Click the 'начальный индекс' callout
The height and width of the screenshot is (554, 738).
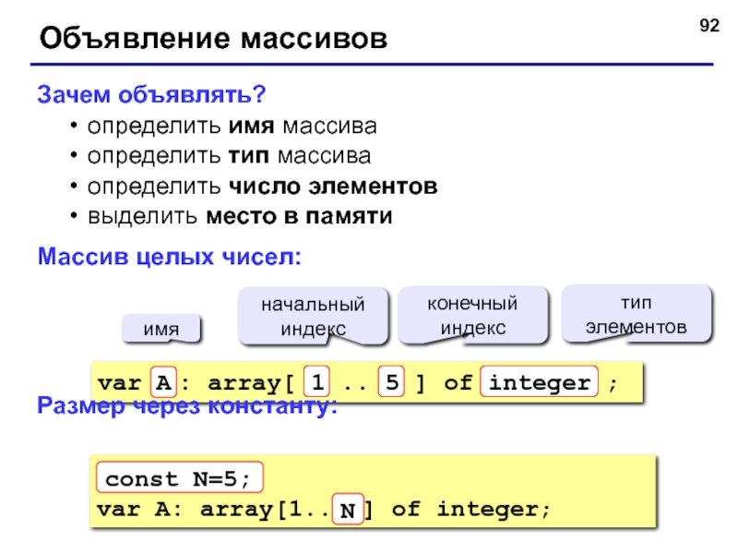313,316
